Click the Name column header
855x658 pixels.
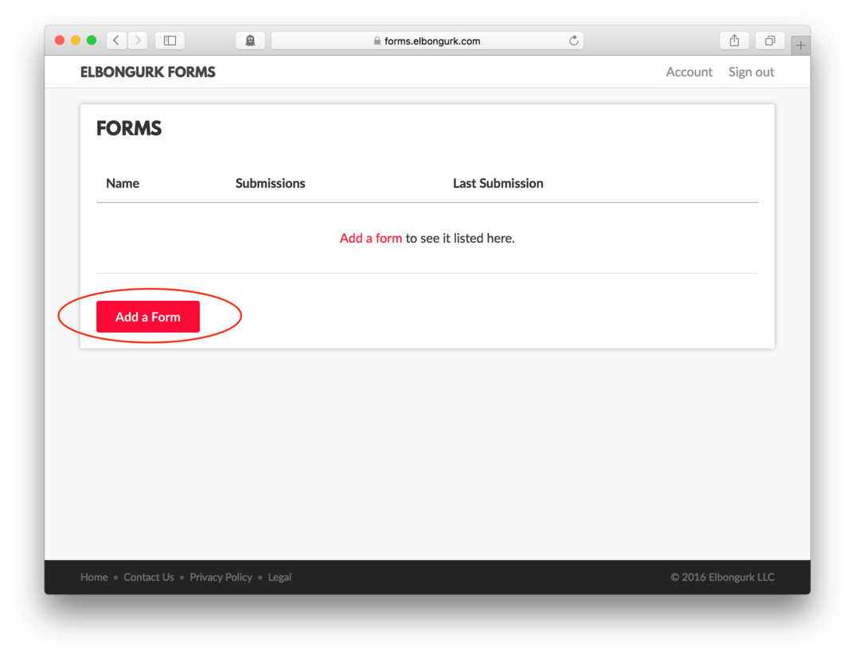tap(123, 183)
